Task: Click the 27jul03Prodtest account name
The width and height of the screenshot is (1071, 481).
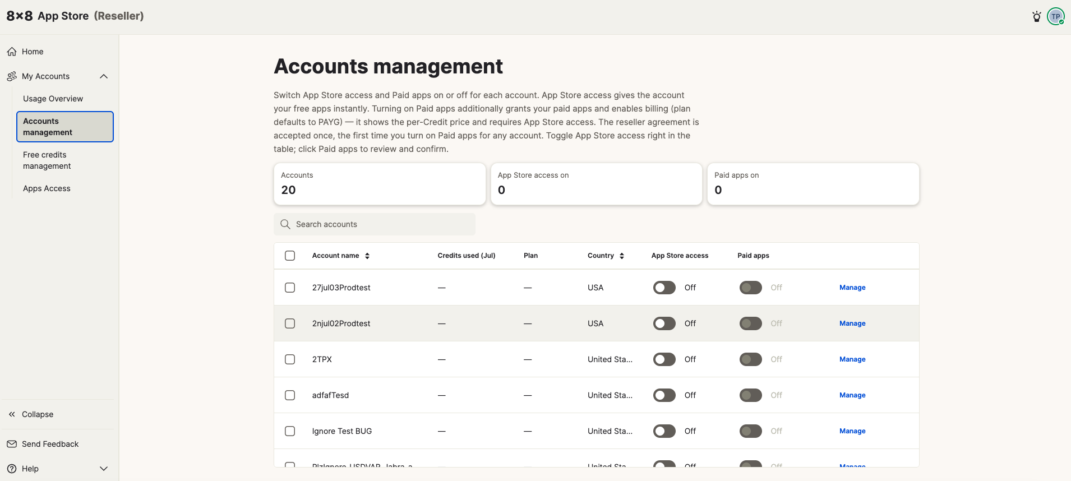Action: (x=341, y=288)
